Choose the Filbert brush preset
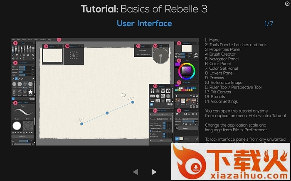The height and width of the screenshot is (181, 291). (x=20, y=85)
